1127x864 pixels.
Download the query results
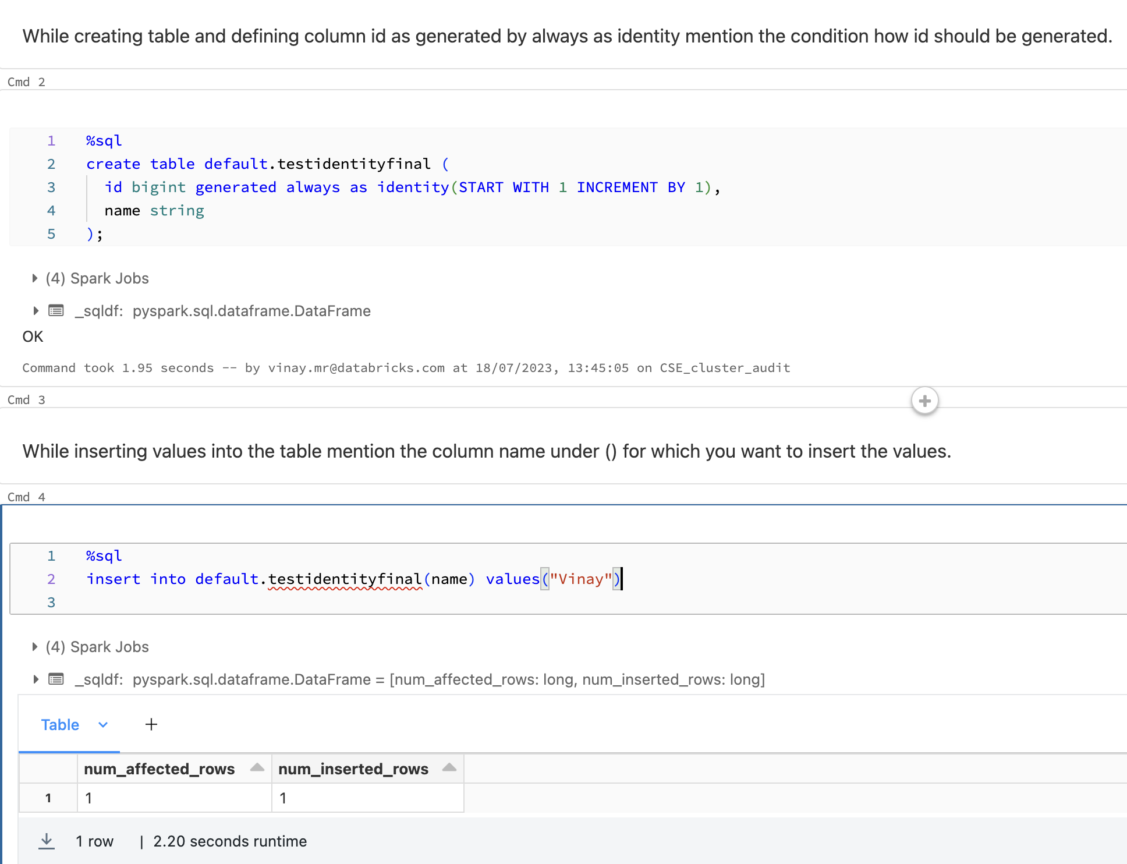[47, 841]
